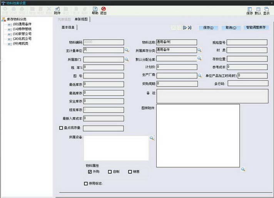Click the 库存物料分类 root tree icon
274x198 pixels.
click(3, 19)
